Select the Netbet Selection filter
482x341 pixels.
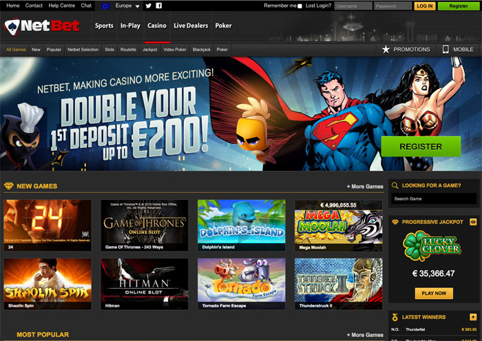[83, 50]
